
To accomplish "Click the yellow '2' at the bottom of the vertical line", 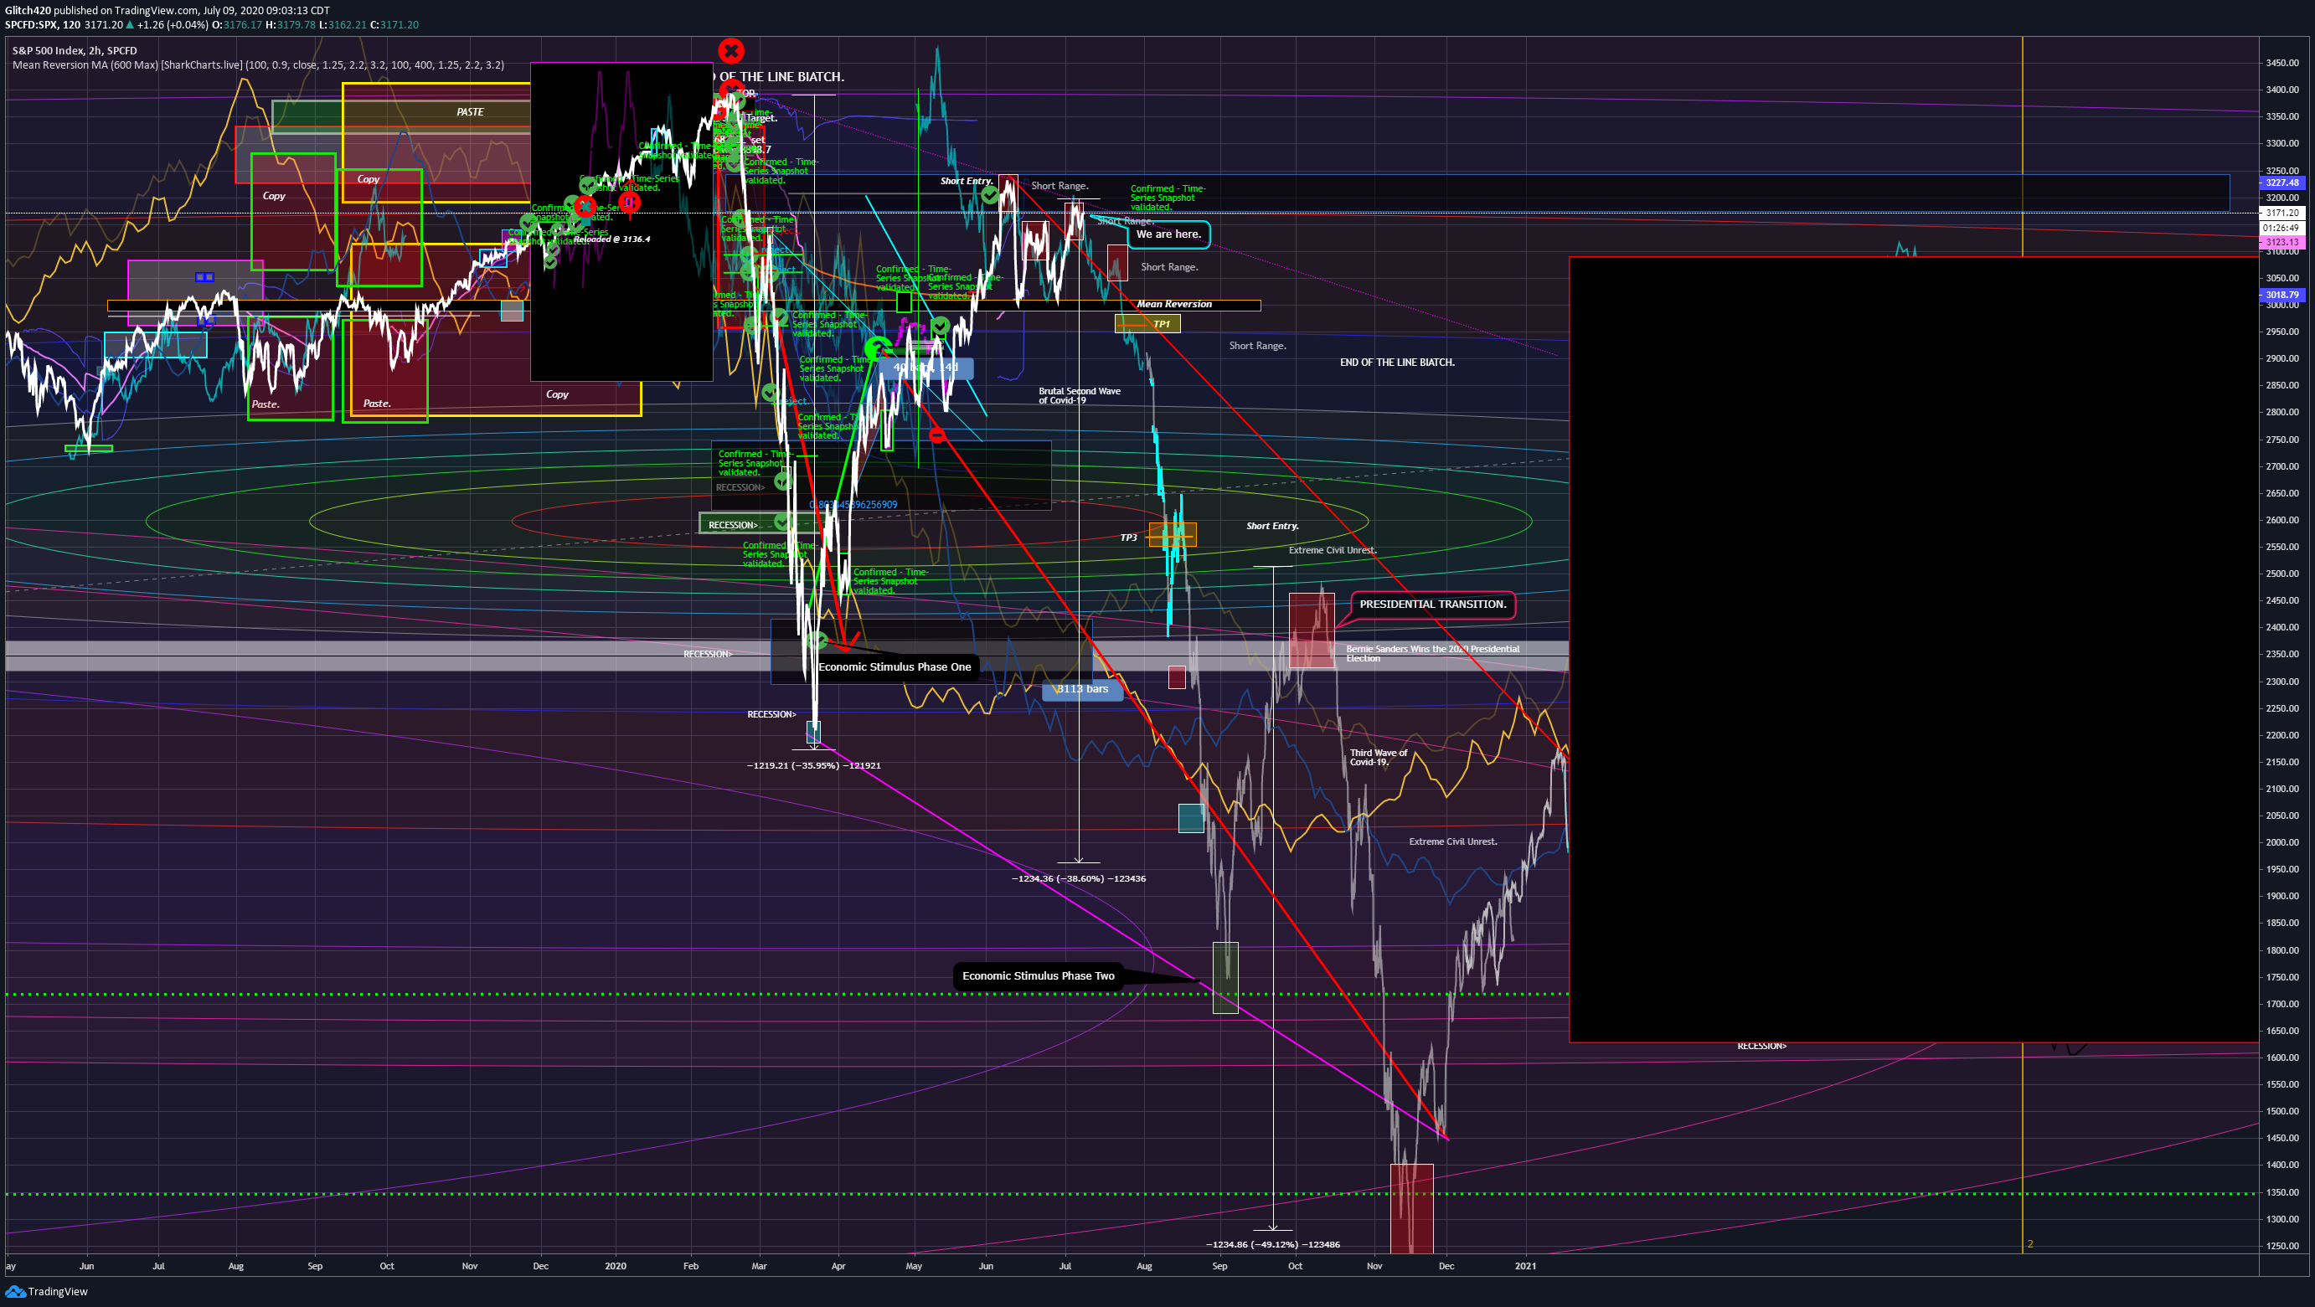I will 2029,1244.
